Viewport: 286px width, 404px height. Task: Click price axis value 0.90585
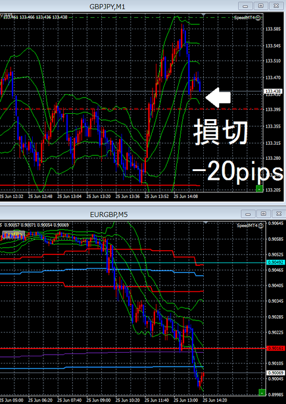tap(276, 239)
